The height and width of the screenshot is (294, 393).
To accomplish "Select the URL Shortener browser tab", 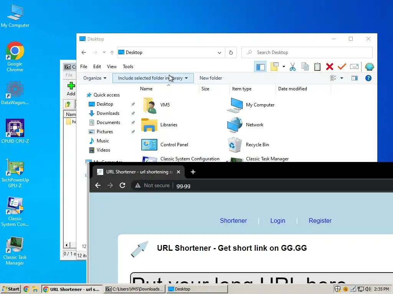I will coord(139,172).
